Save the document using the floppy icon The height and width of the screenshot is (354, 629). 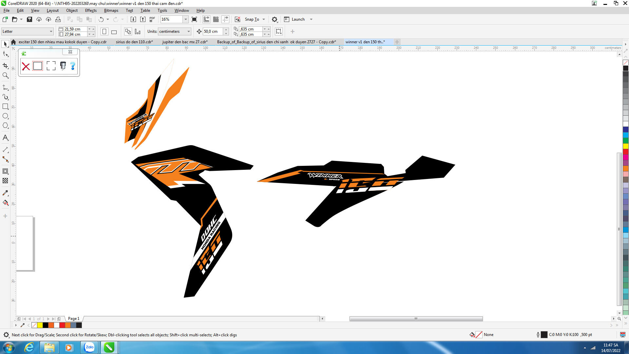[29, 19]
